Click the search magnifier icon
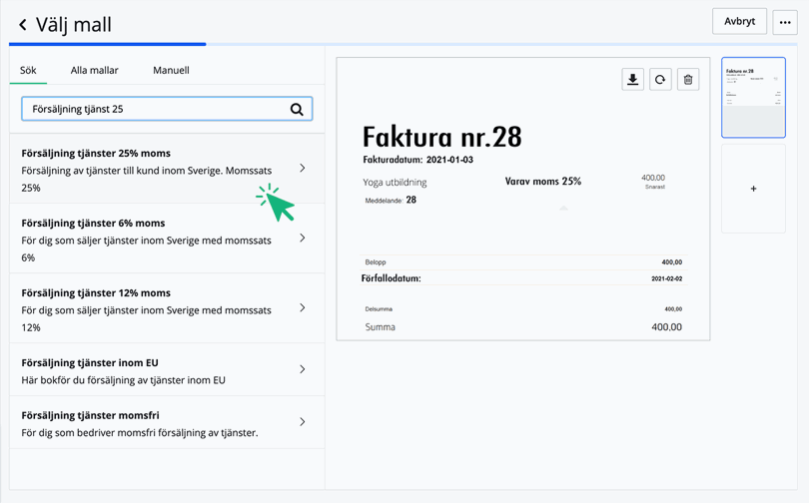The image size is (809, 503). (297, 110)
